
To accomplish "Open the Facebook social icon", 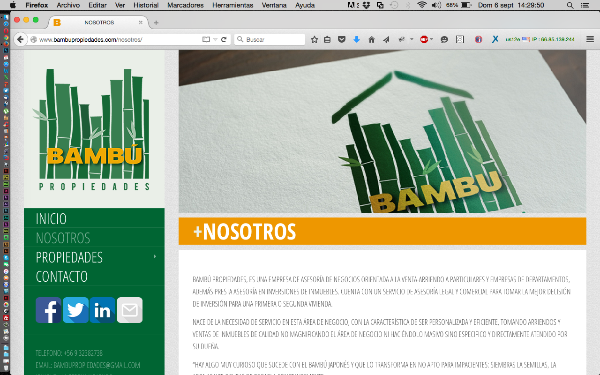I will tap(48, 310).
